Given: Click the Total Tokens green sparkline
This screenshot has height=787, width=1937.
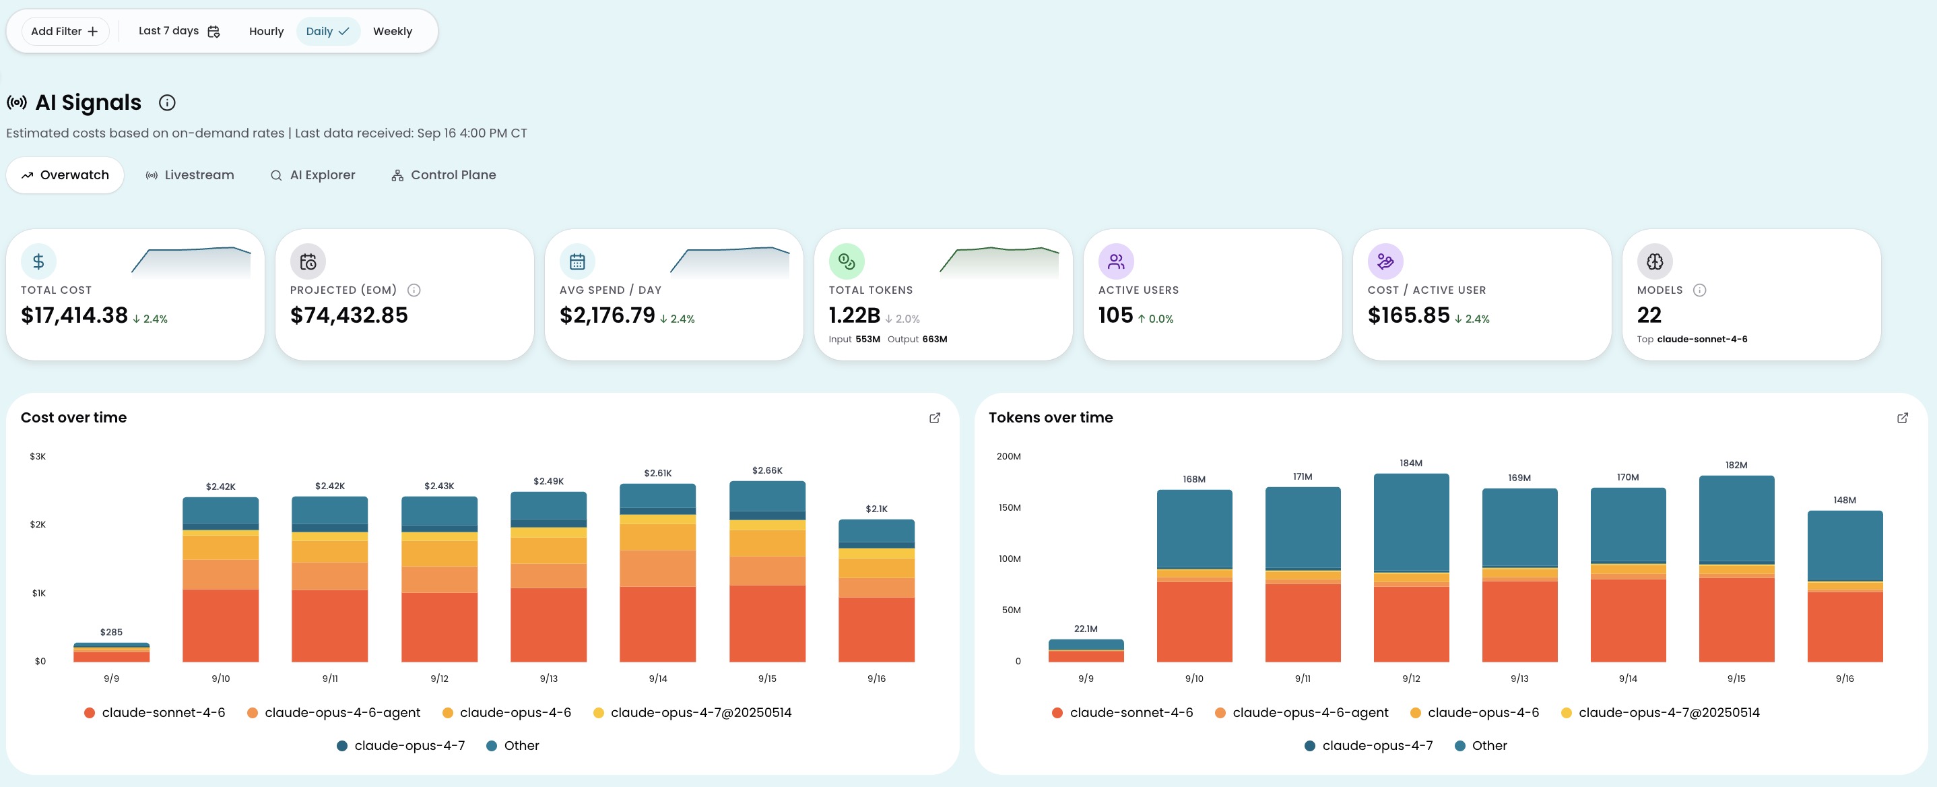Looking at the screenshot, I should 999,262.
